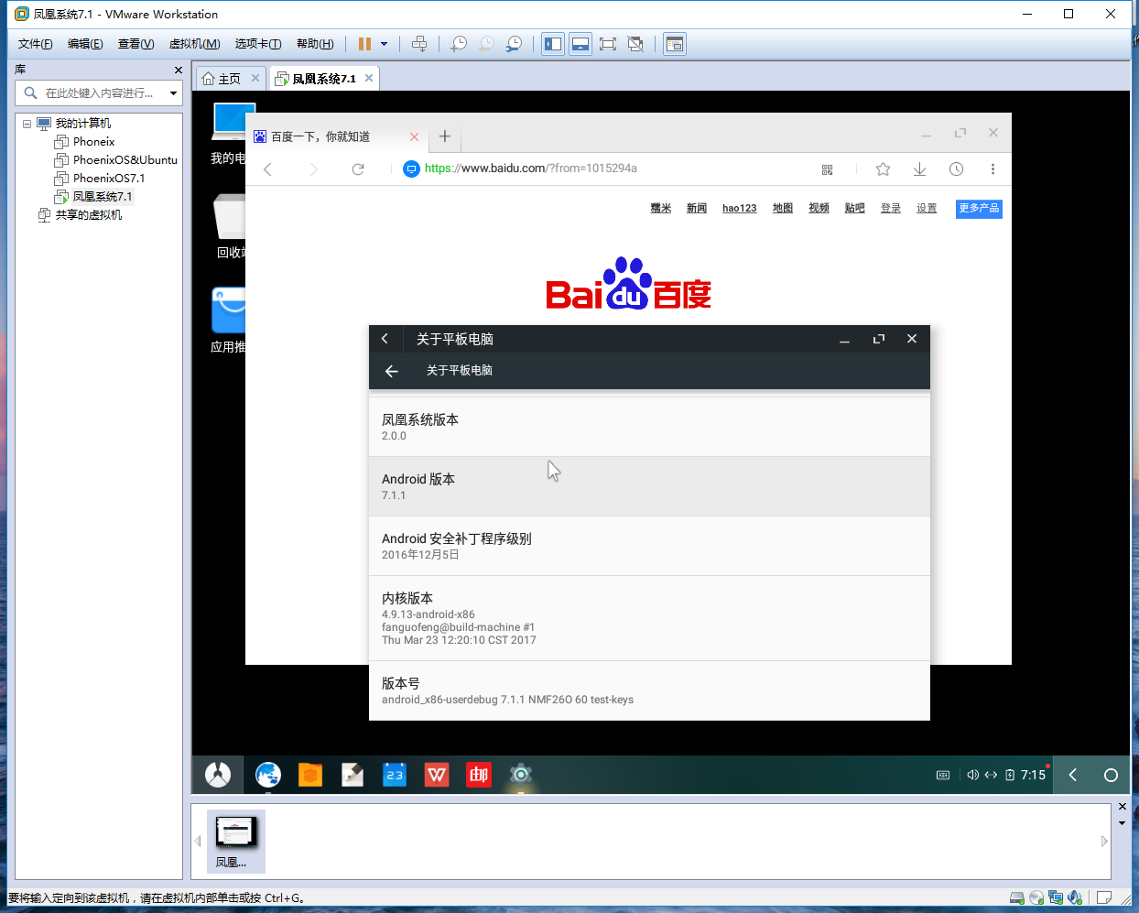1139x913 pixels.
Task: Close the library panel
Action: tap(179, 70)
